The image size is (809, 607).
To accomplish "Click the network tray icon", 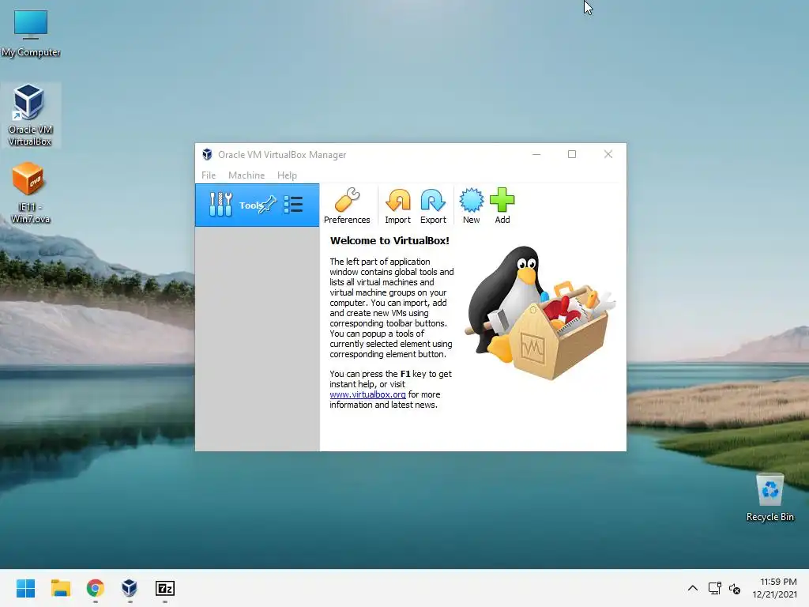I will point(714,588).
